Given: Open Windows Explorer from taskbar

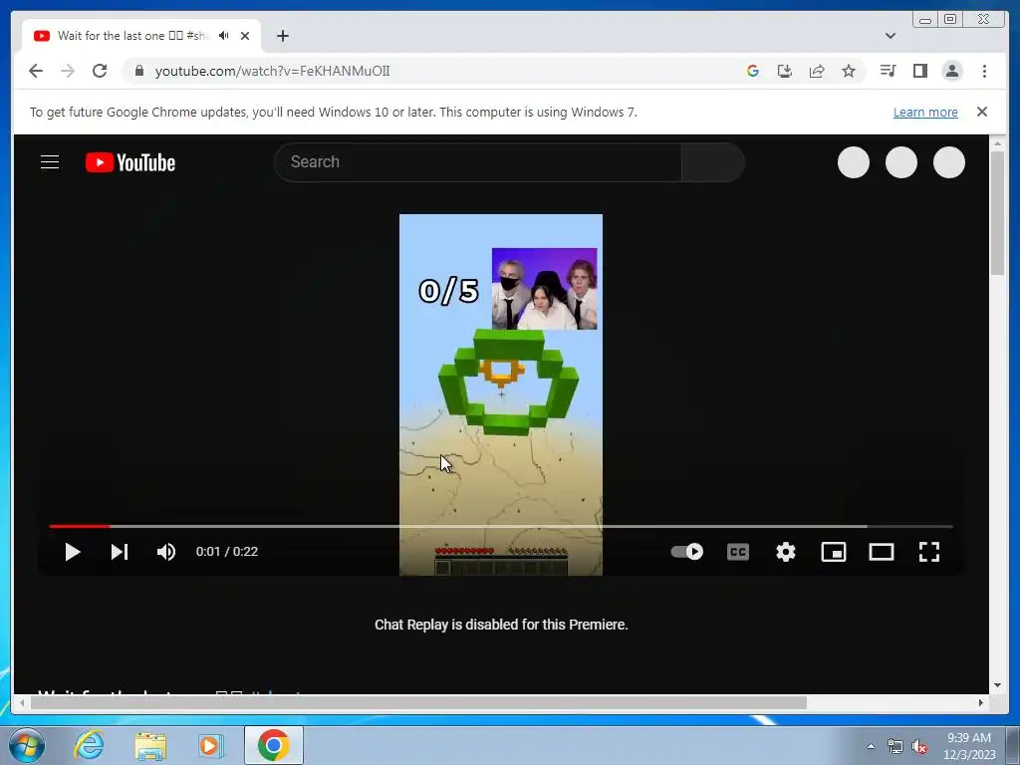Looking at the screenshot, I should pyautogui.click(x=150, y=745).
